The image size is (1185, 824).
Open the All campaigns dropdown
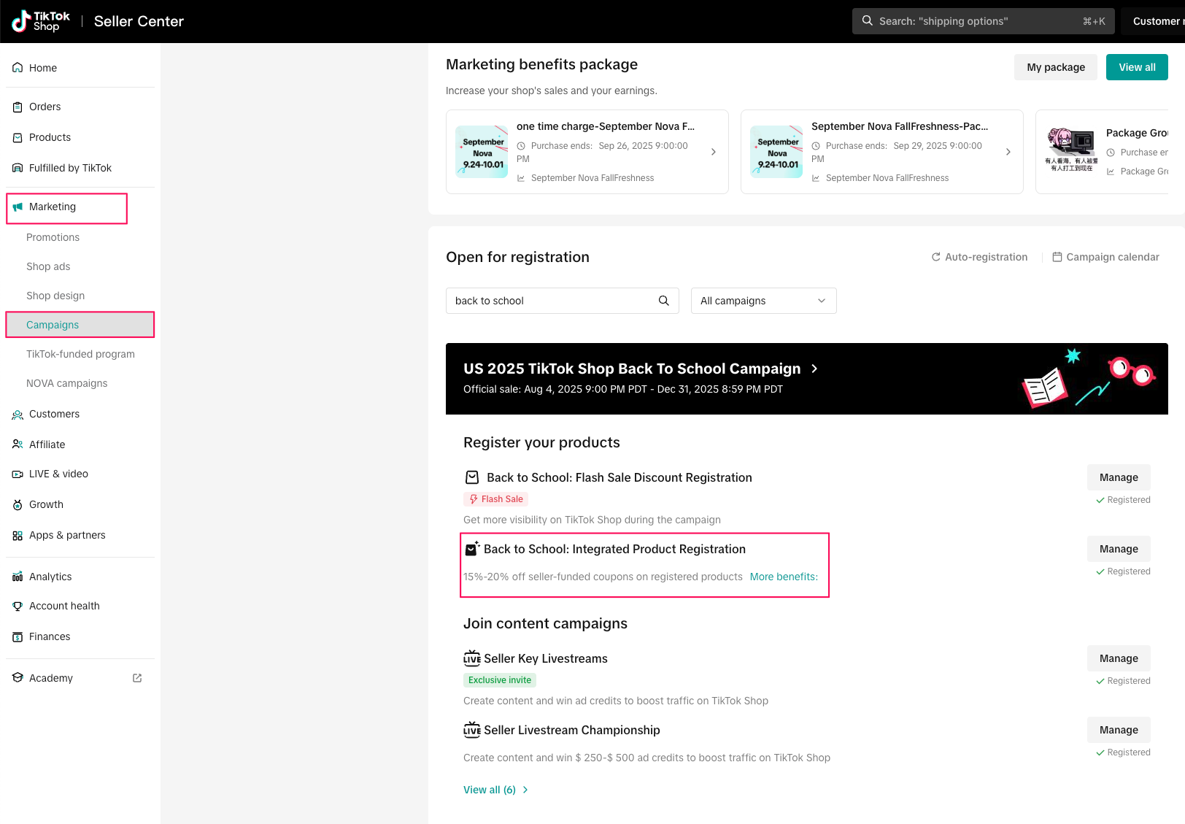click(x=763, y=301)
